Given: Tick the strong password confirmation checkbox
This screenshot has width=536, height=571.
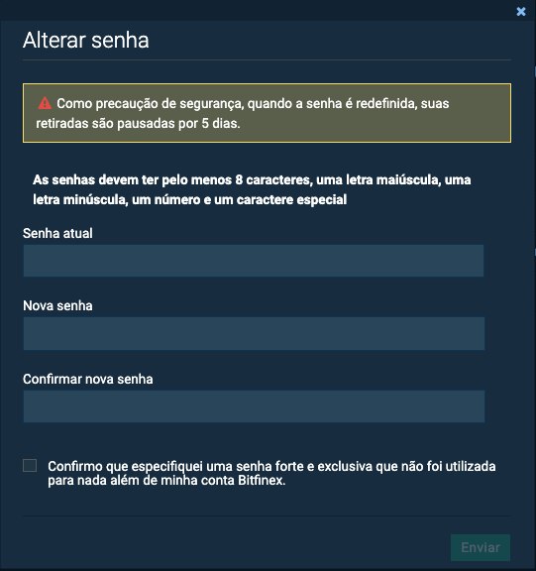Looking at the screenshot, I should click(x=30, y=465).
